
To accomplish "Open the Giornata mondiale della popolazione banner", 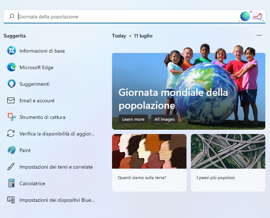I will (x=189, y=91).
